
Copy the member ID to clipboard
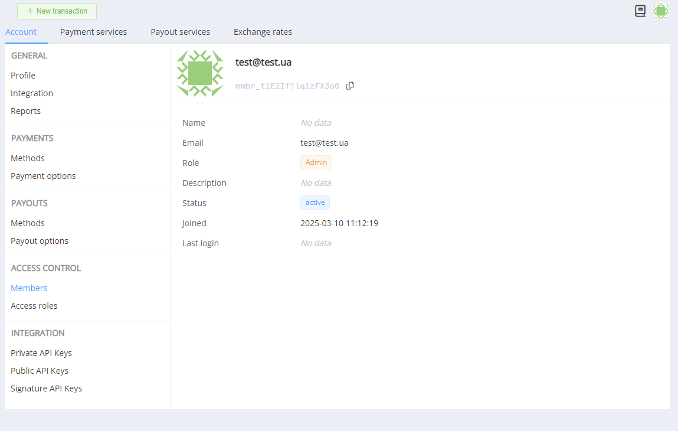[350, 86]
